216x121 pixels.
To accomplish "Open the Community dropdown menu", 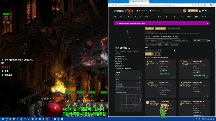I will click(x=154, y=11).
